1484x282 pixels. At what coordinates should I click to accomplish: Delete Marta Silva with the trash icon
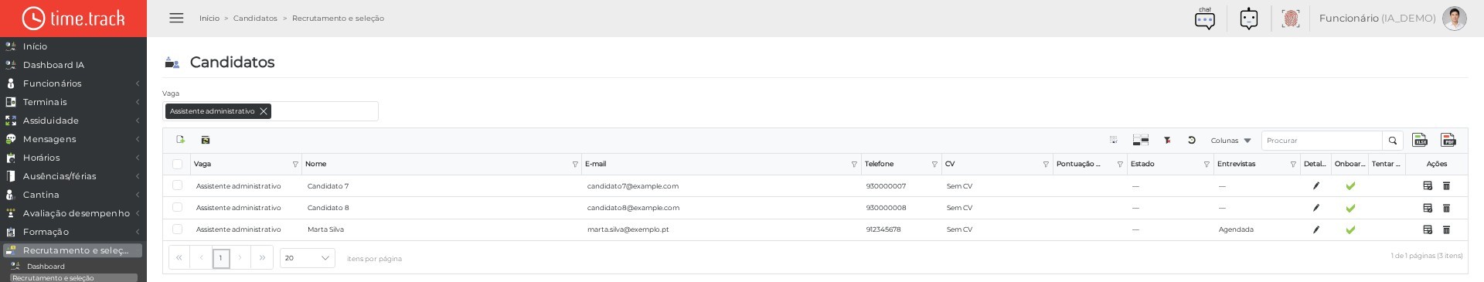1446,229
